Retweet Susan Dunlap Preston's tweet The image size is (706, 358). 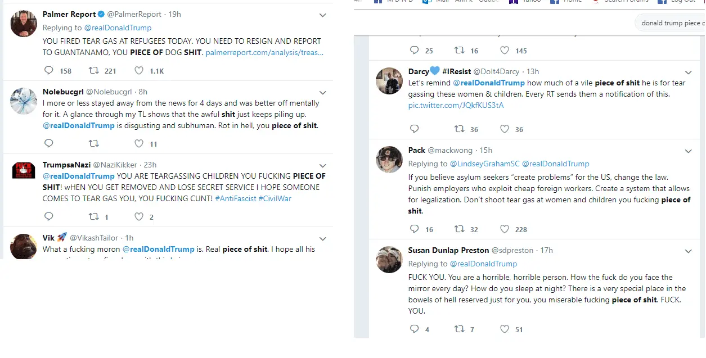point(460,329)
